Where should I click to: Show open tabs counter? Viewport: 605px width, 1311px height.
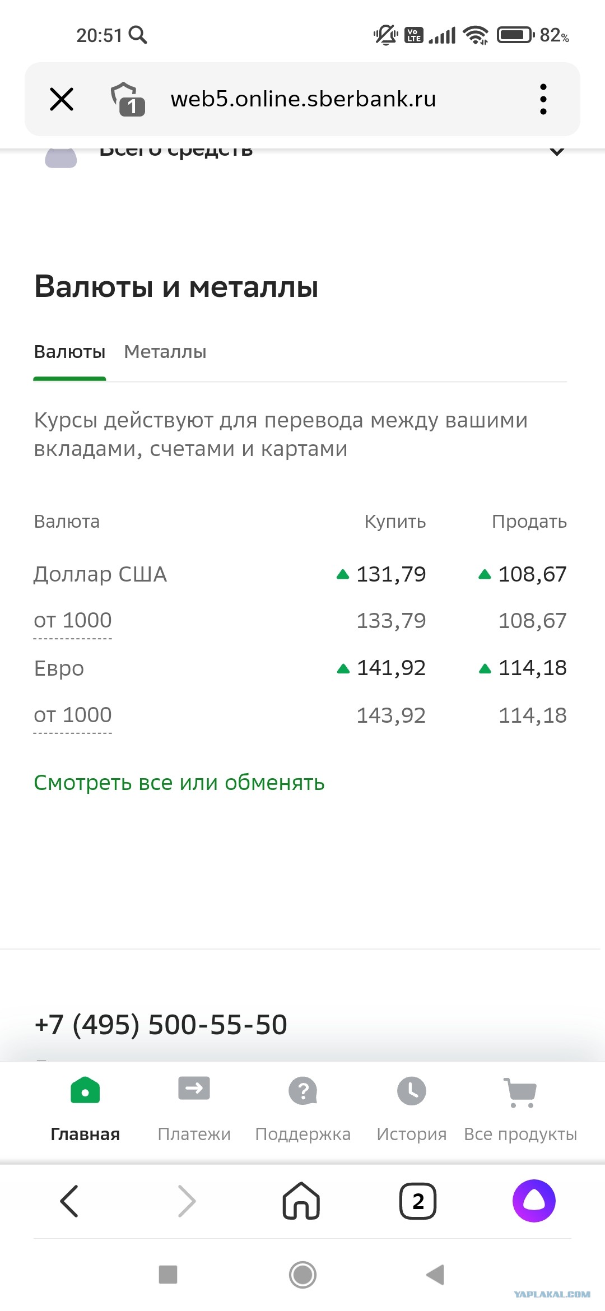click(x=418, y=1201)
